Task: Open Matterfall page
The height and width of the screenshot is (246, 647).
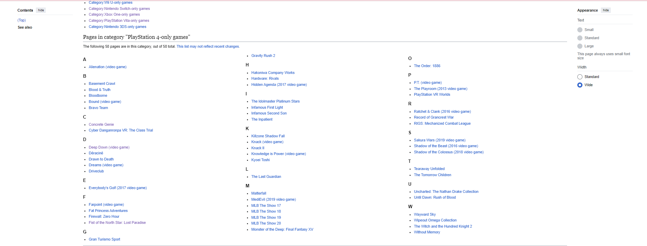Action: [x=259, y=193]
